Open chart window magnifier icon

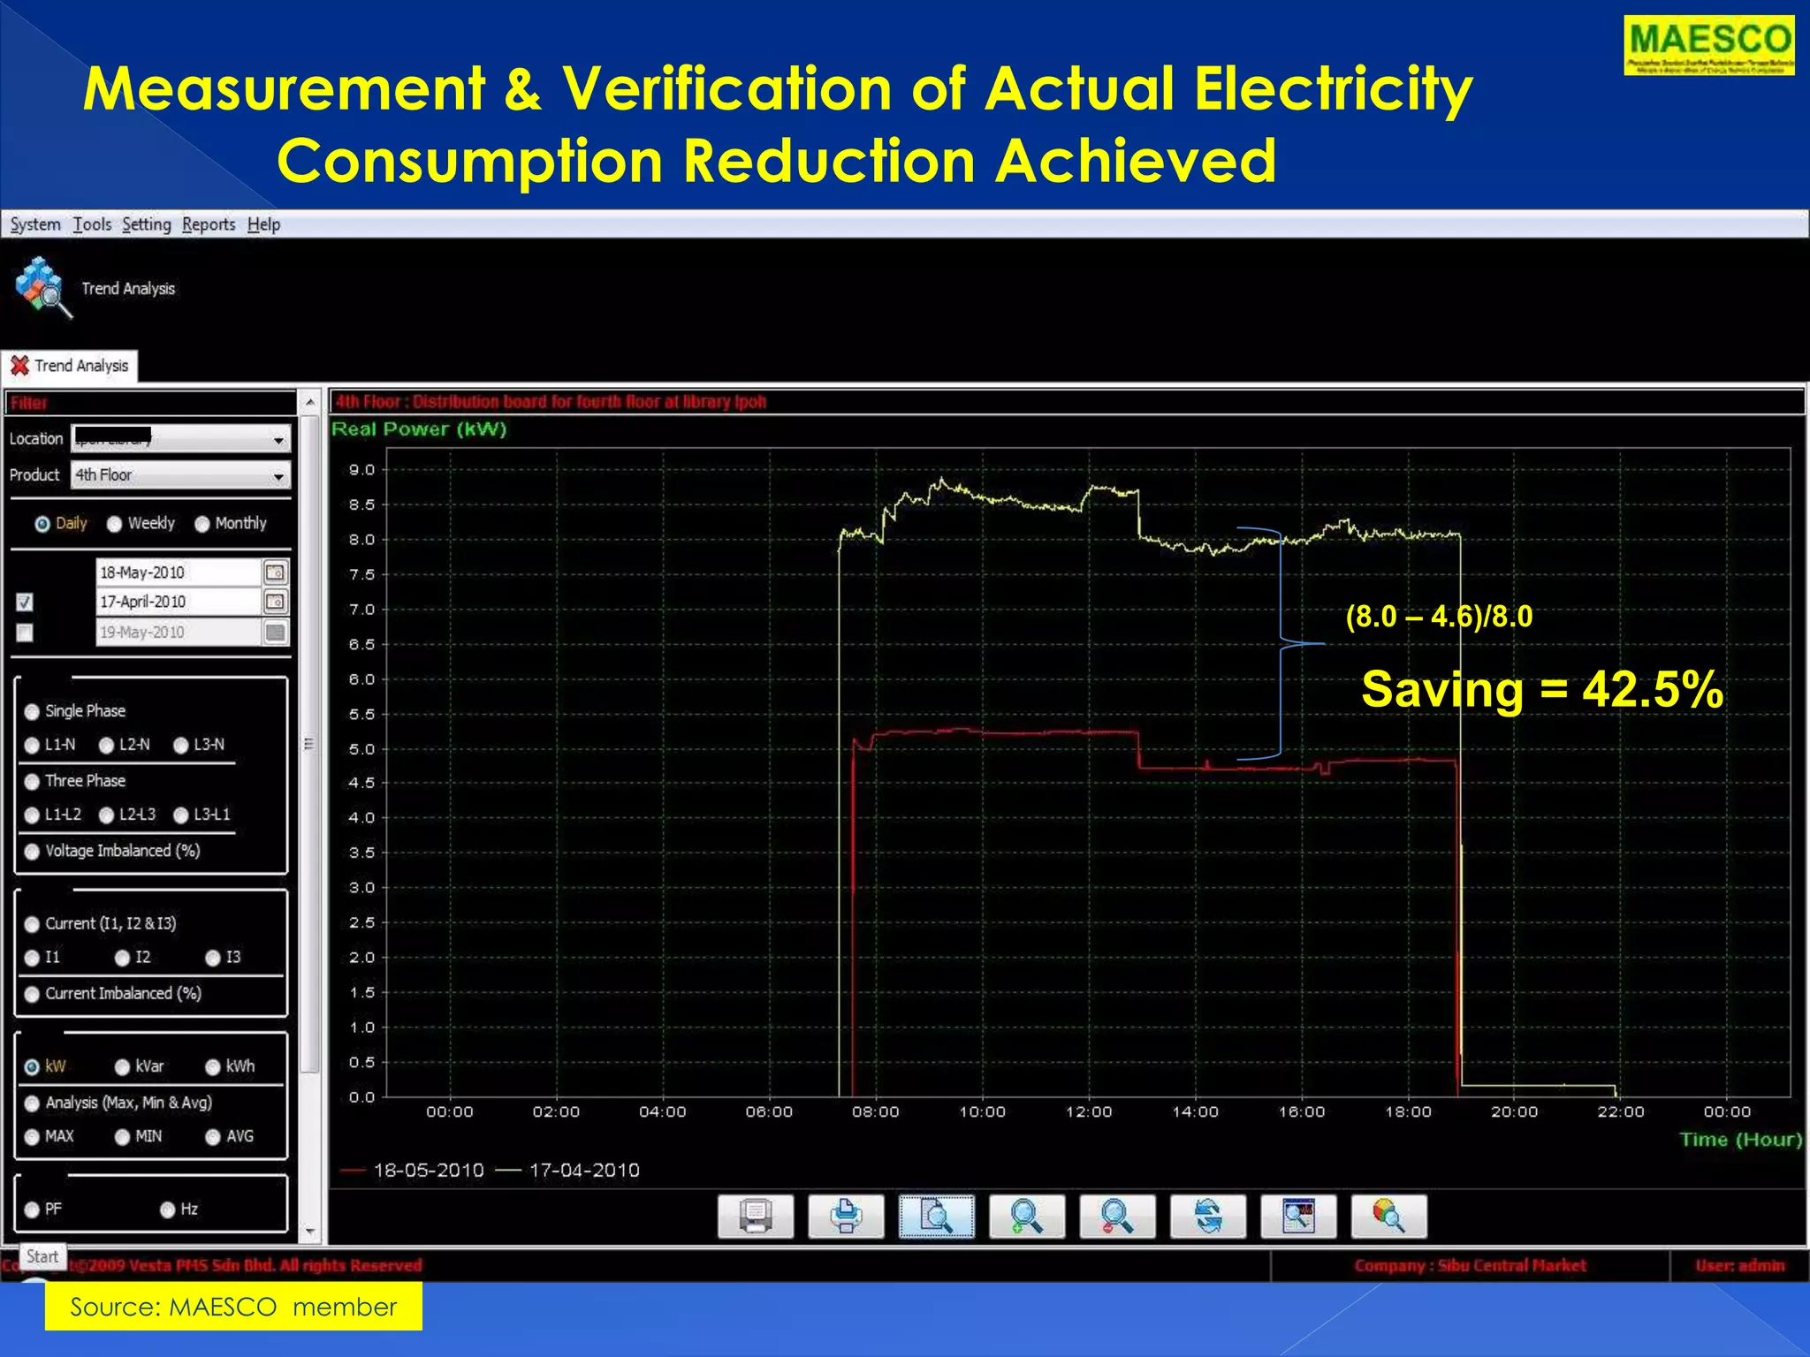click(1298, 1217)
